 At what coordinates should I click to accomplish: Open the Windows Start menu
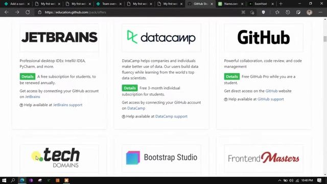click(4, 180)
